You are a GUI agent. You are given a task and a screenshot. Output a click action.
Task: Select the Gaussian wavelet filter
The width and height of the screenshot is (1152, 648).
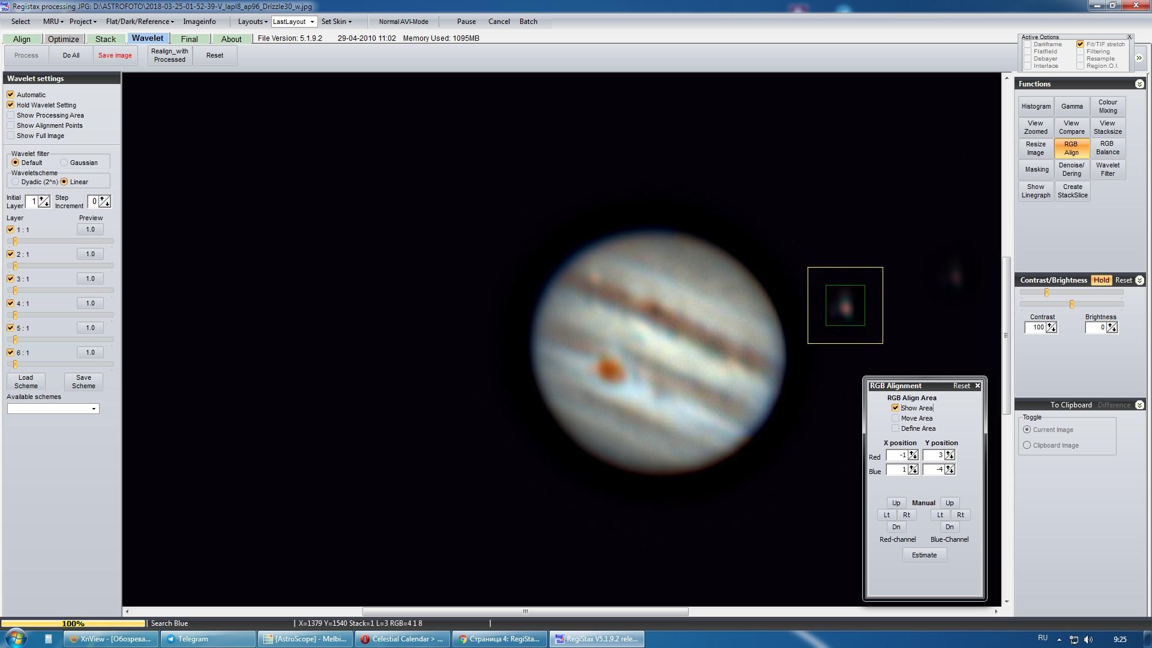pos(64,163)
